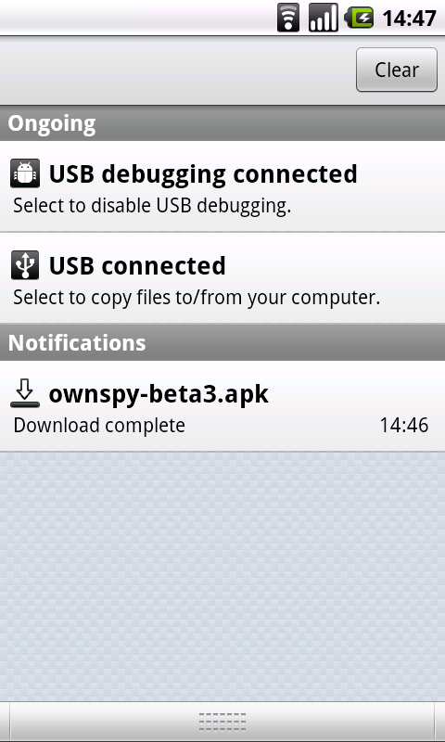Tap the battery charging icon
The width and height of the screenshot is (445, 742).
360,19
